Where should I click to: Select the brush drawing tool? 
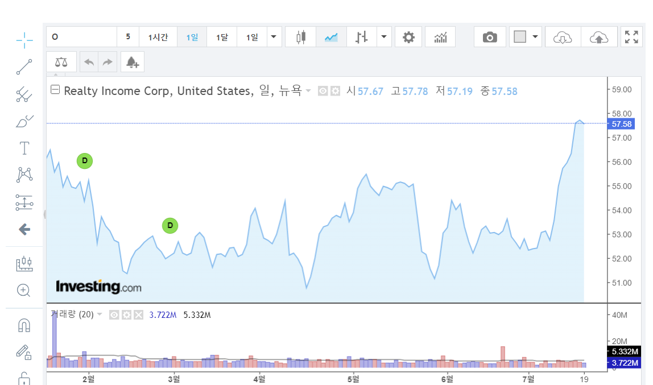coord(24,121)
